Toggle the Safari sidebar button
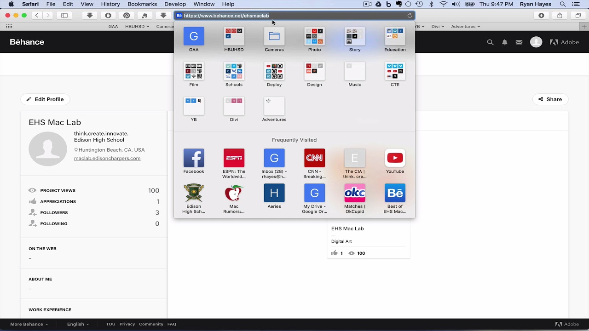Screen dimensions: 589x331 tap(64, 16)
